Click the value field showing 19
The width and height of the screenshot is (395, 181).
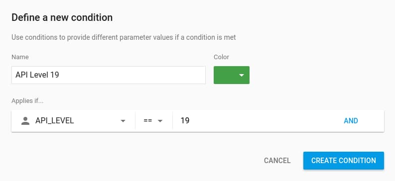click(x=257, y=121)
